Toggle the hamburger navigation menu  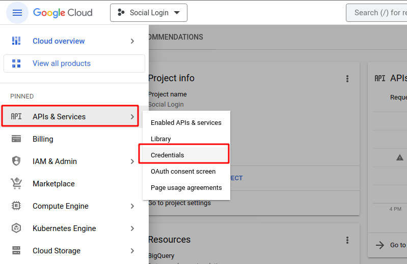click(17, 13)
